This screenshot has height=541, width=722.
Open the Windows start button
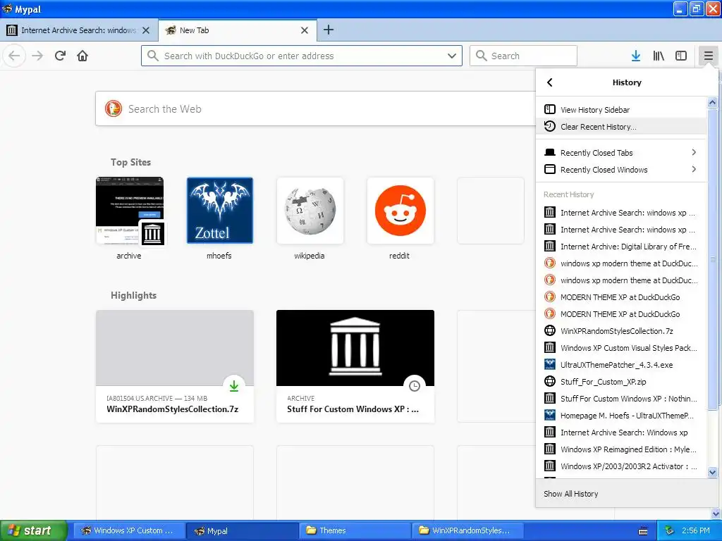click(34, 530)
